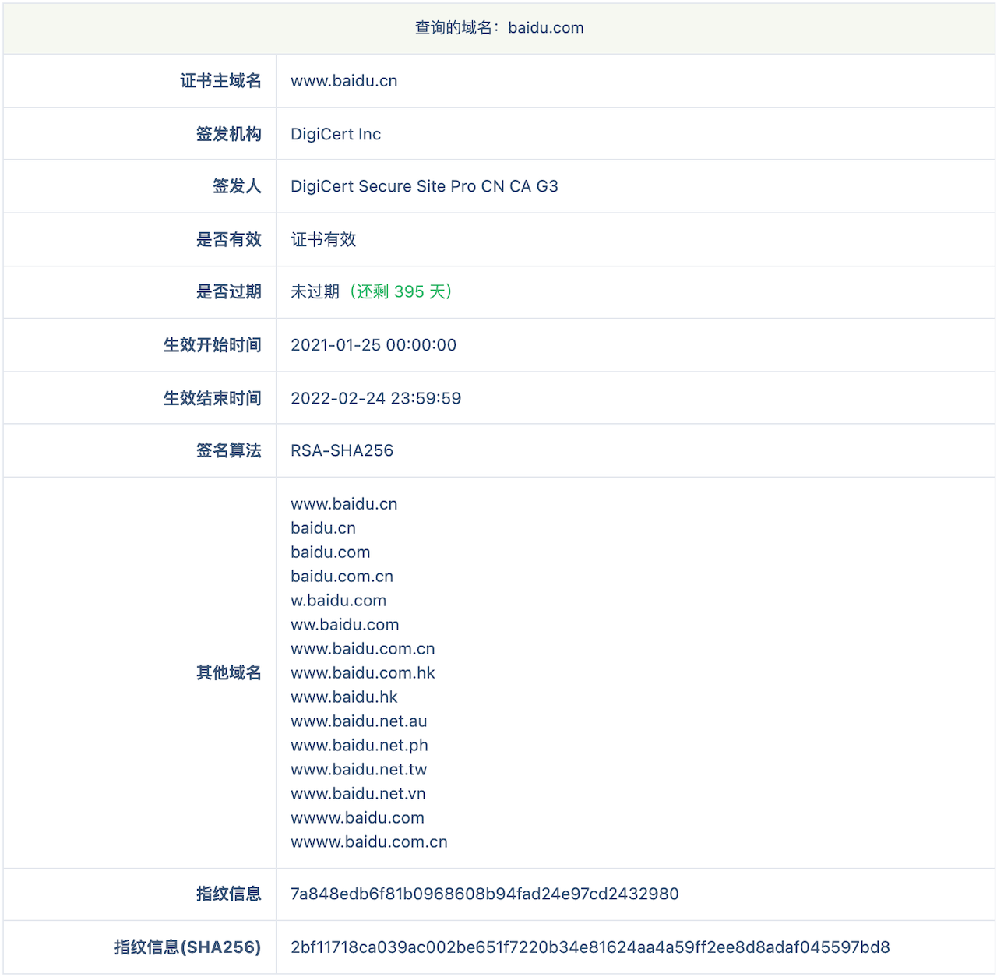Click the DigiCert Secure Site Pro CN CA G3 issuer

425,186
